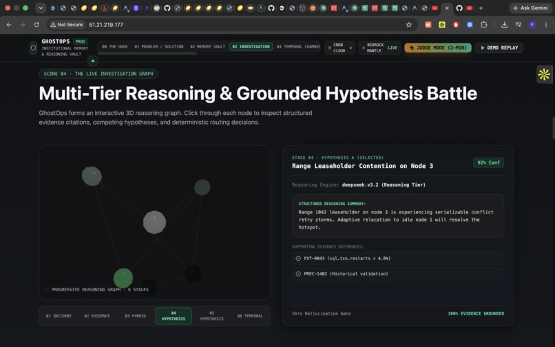Select stage 06 Temporal

click(250, 316)
